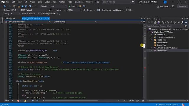
Task: Click Show All Files icon in Solution Explorer
Action: tap(175, 22)
